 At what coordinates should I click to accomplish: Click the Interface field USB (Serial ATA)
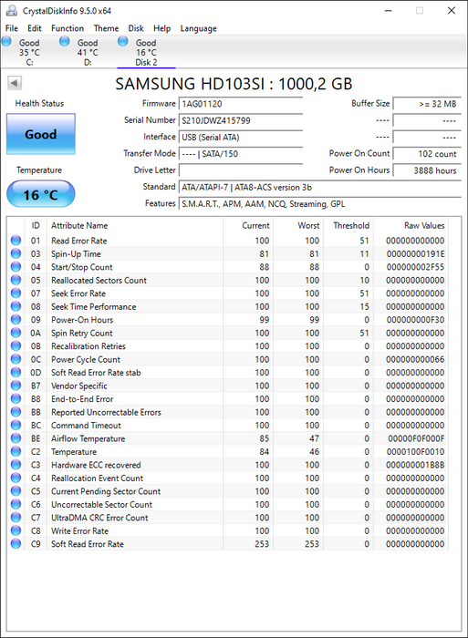(x=241, y=137)
